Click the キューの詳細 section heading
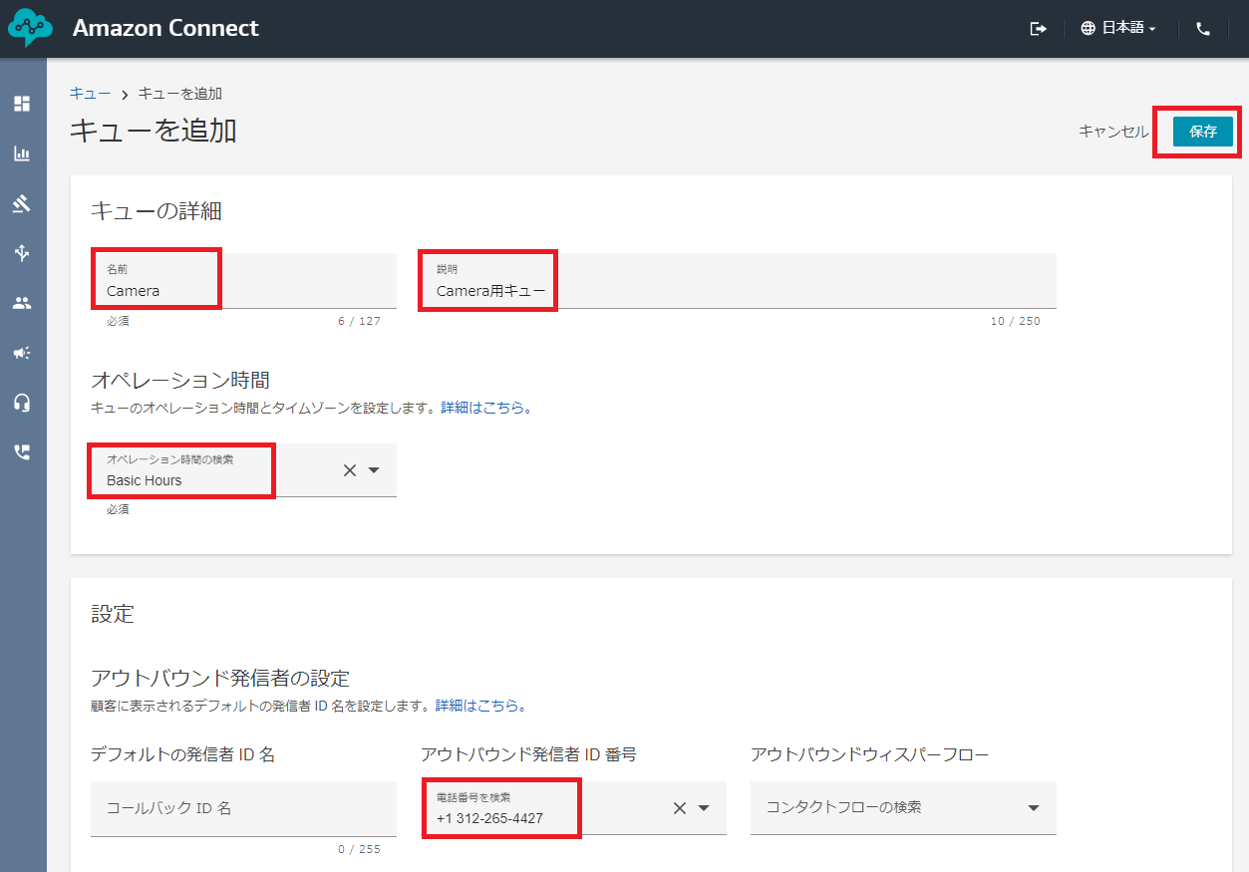 [156, 210]
